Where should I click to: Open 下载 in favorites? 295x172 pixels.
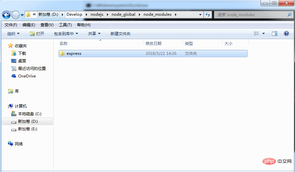point(22,54)
